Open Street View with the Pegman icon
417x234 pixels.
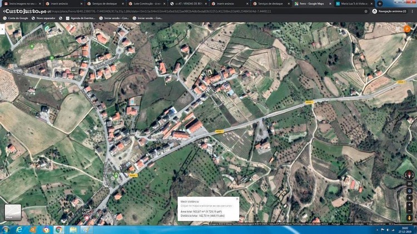409,217
